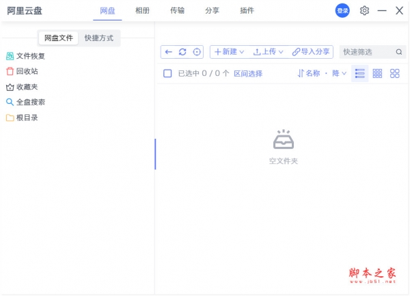Refresh the file list
The height and width of the screenshot is (296, 410).
coord(182,52)
